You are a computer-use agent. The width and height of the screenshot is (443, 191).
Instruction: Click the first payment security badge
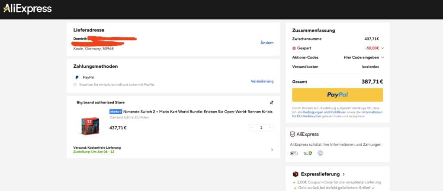tap(294, 153)
